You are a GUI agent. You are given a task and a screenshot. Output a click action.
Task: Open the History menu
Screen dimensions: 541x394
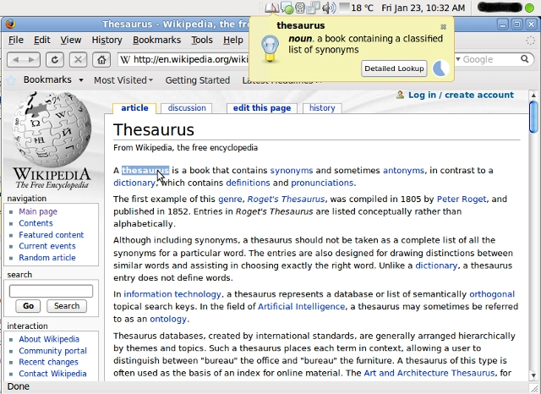(107, 40)
